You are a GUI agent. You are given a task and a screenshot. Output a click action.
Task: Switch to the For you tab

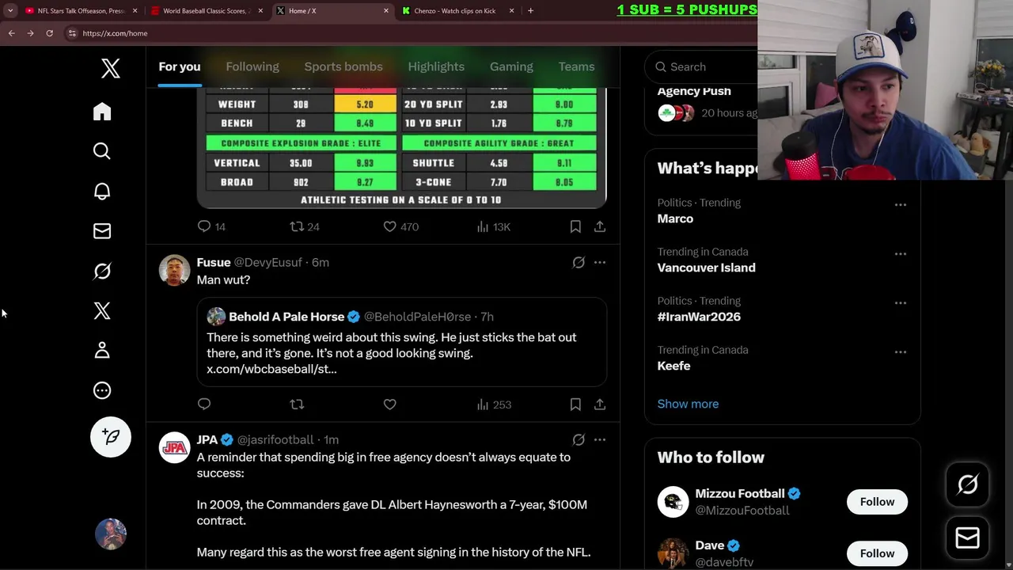click(x=180, y=66)
